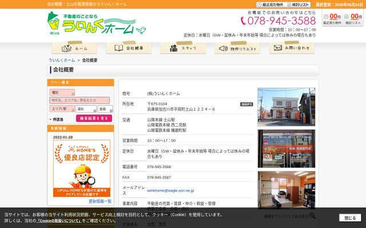Open the office interior photo thumbnail
Screen dimensions: 366x228
pos(287,190)
